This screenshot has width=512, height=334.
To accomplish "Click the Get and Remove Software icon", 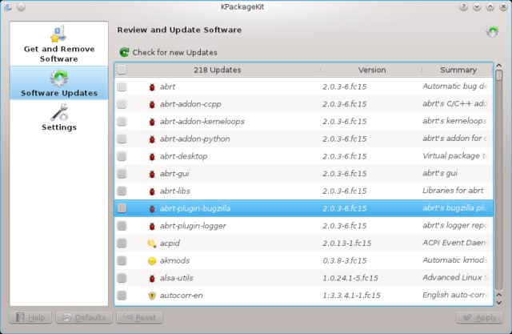I will click(58, 35).
